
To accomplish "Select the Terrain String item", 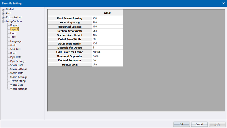I will coord(18,81).
